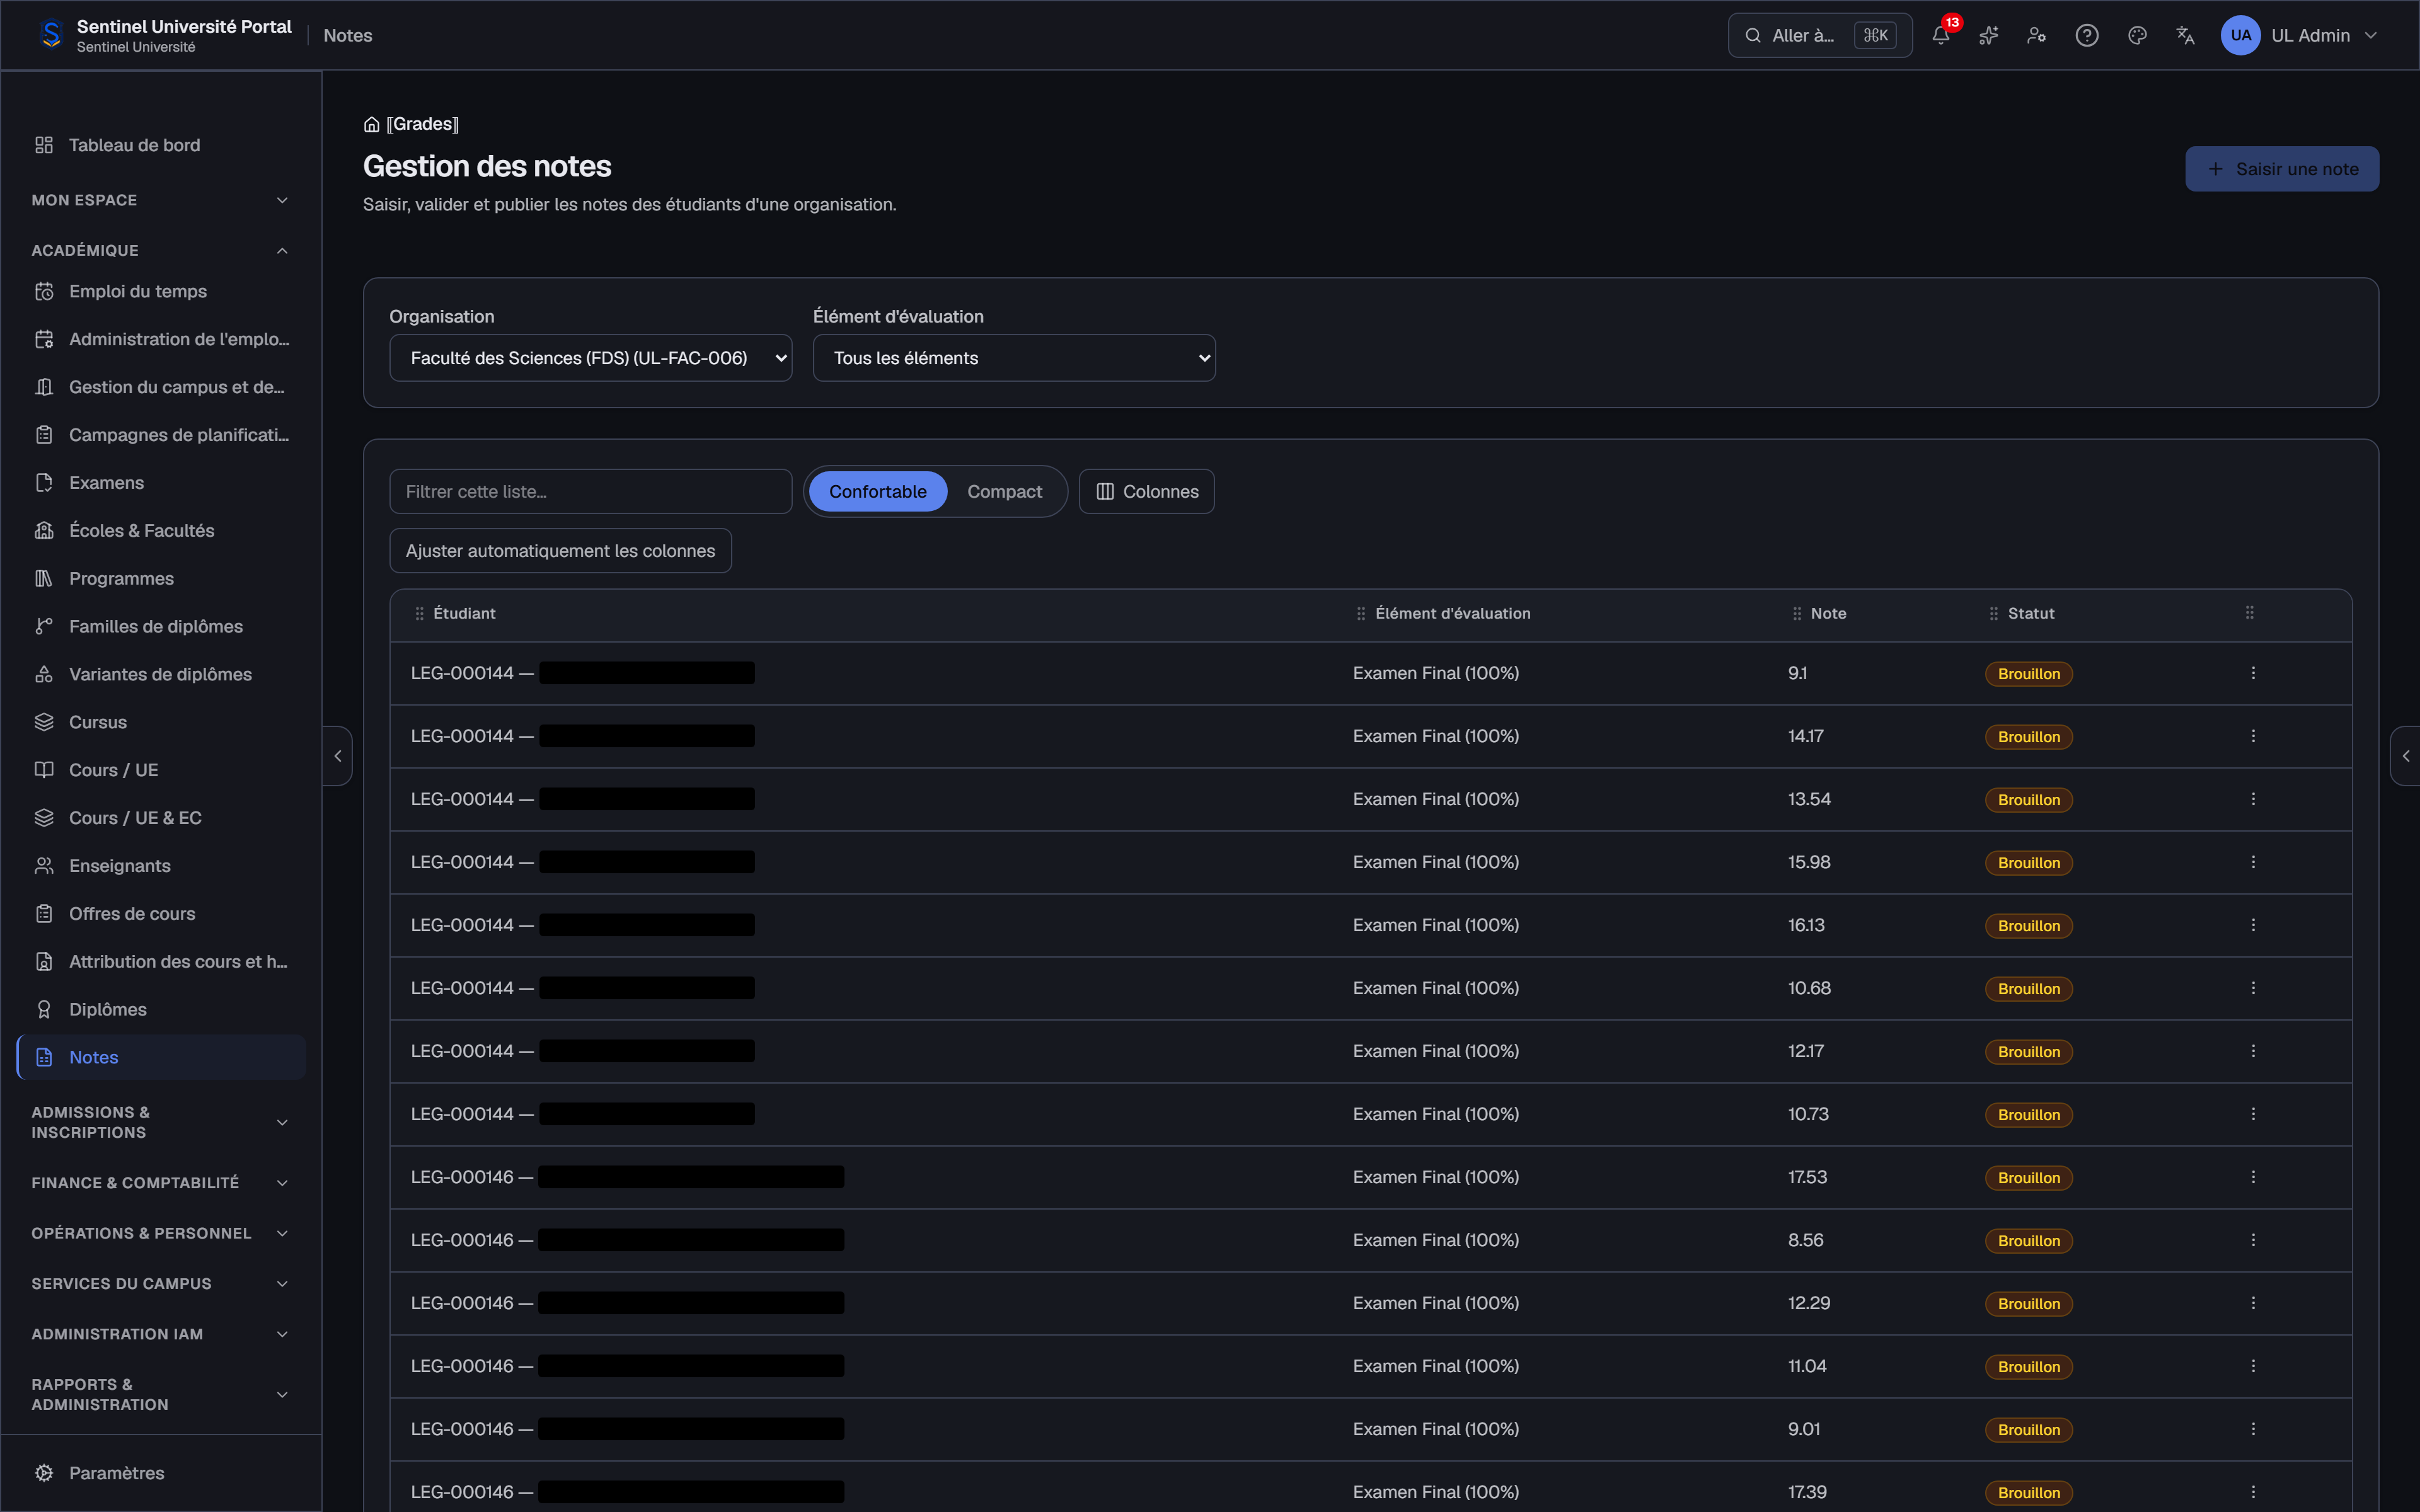Viewport: 2420px width, 1512px height.
Task: Open the Organisation dropdown
Action: (x=591, y=358)
